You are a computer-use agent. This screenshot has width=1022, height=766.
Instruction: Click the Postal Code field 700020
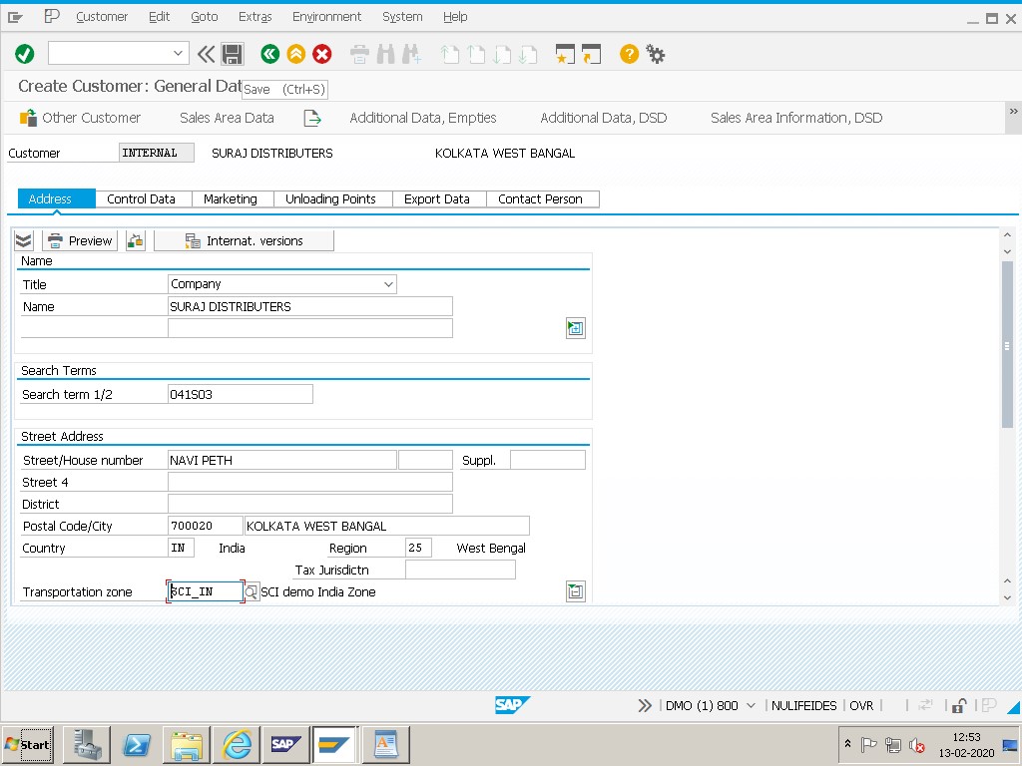coord(205,526)
